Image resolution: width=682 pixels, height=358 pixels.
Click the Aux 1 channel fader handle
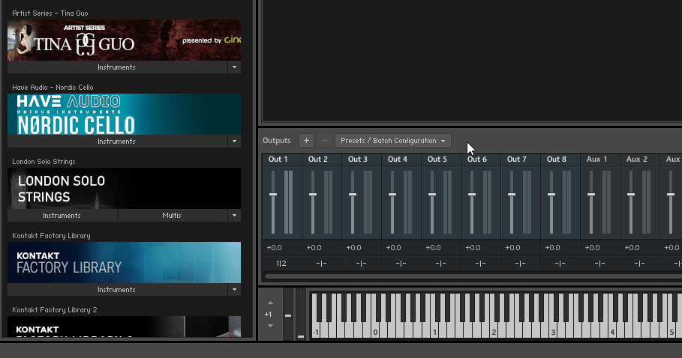click(591, 195)
